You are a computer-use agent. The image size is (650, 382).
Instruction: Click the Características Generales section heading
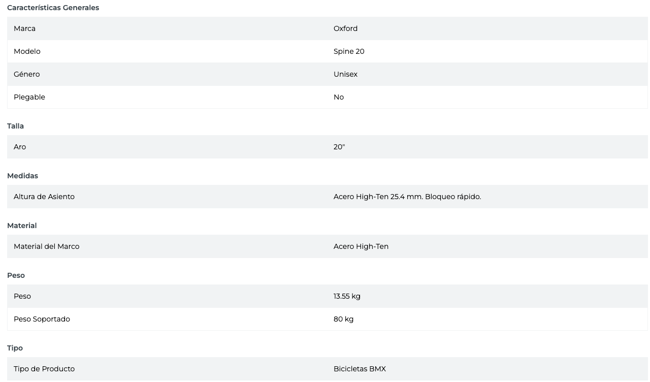(x=53, y=8)
